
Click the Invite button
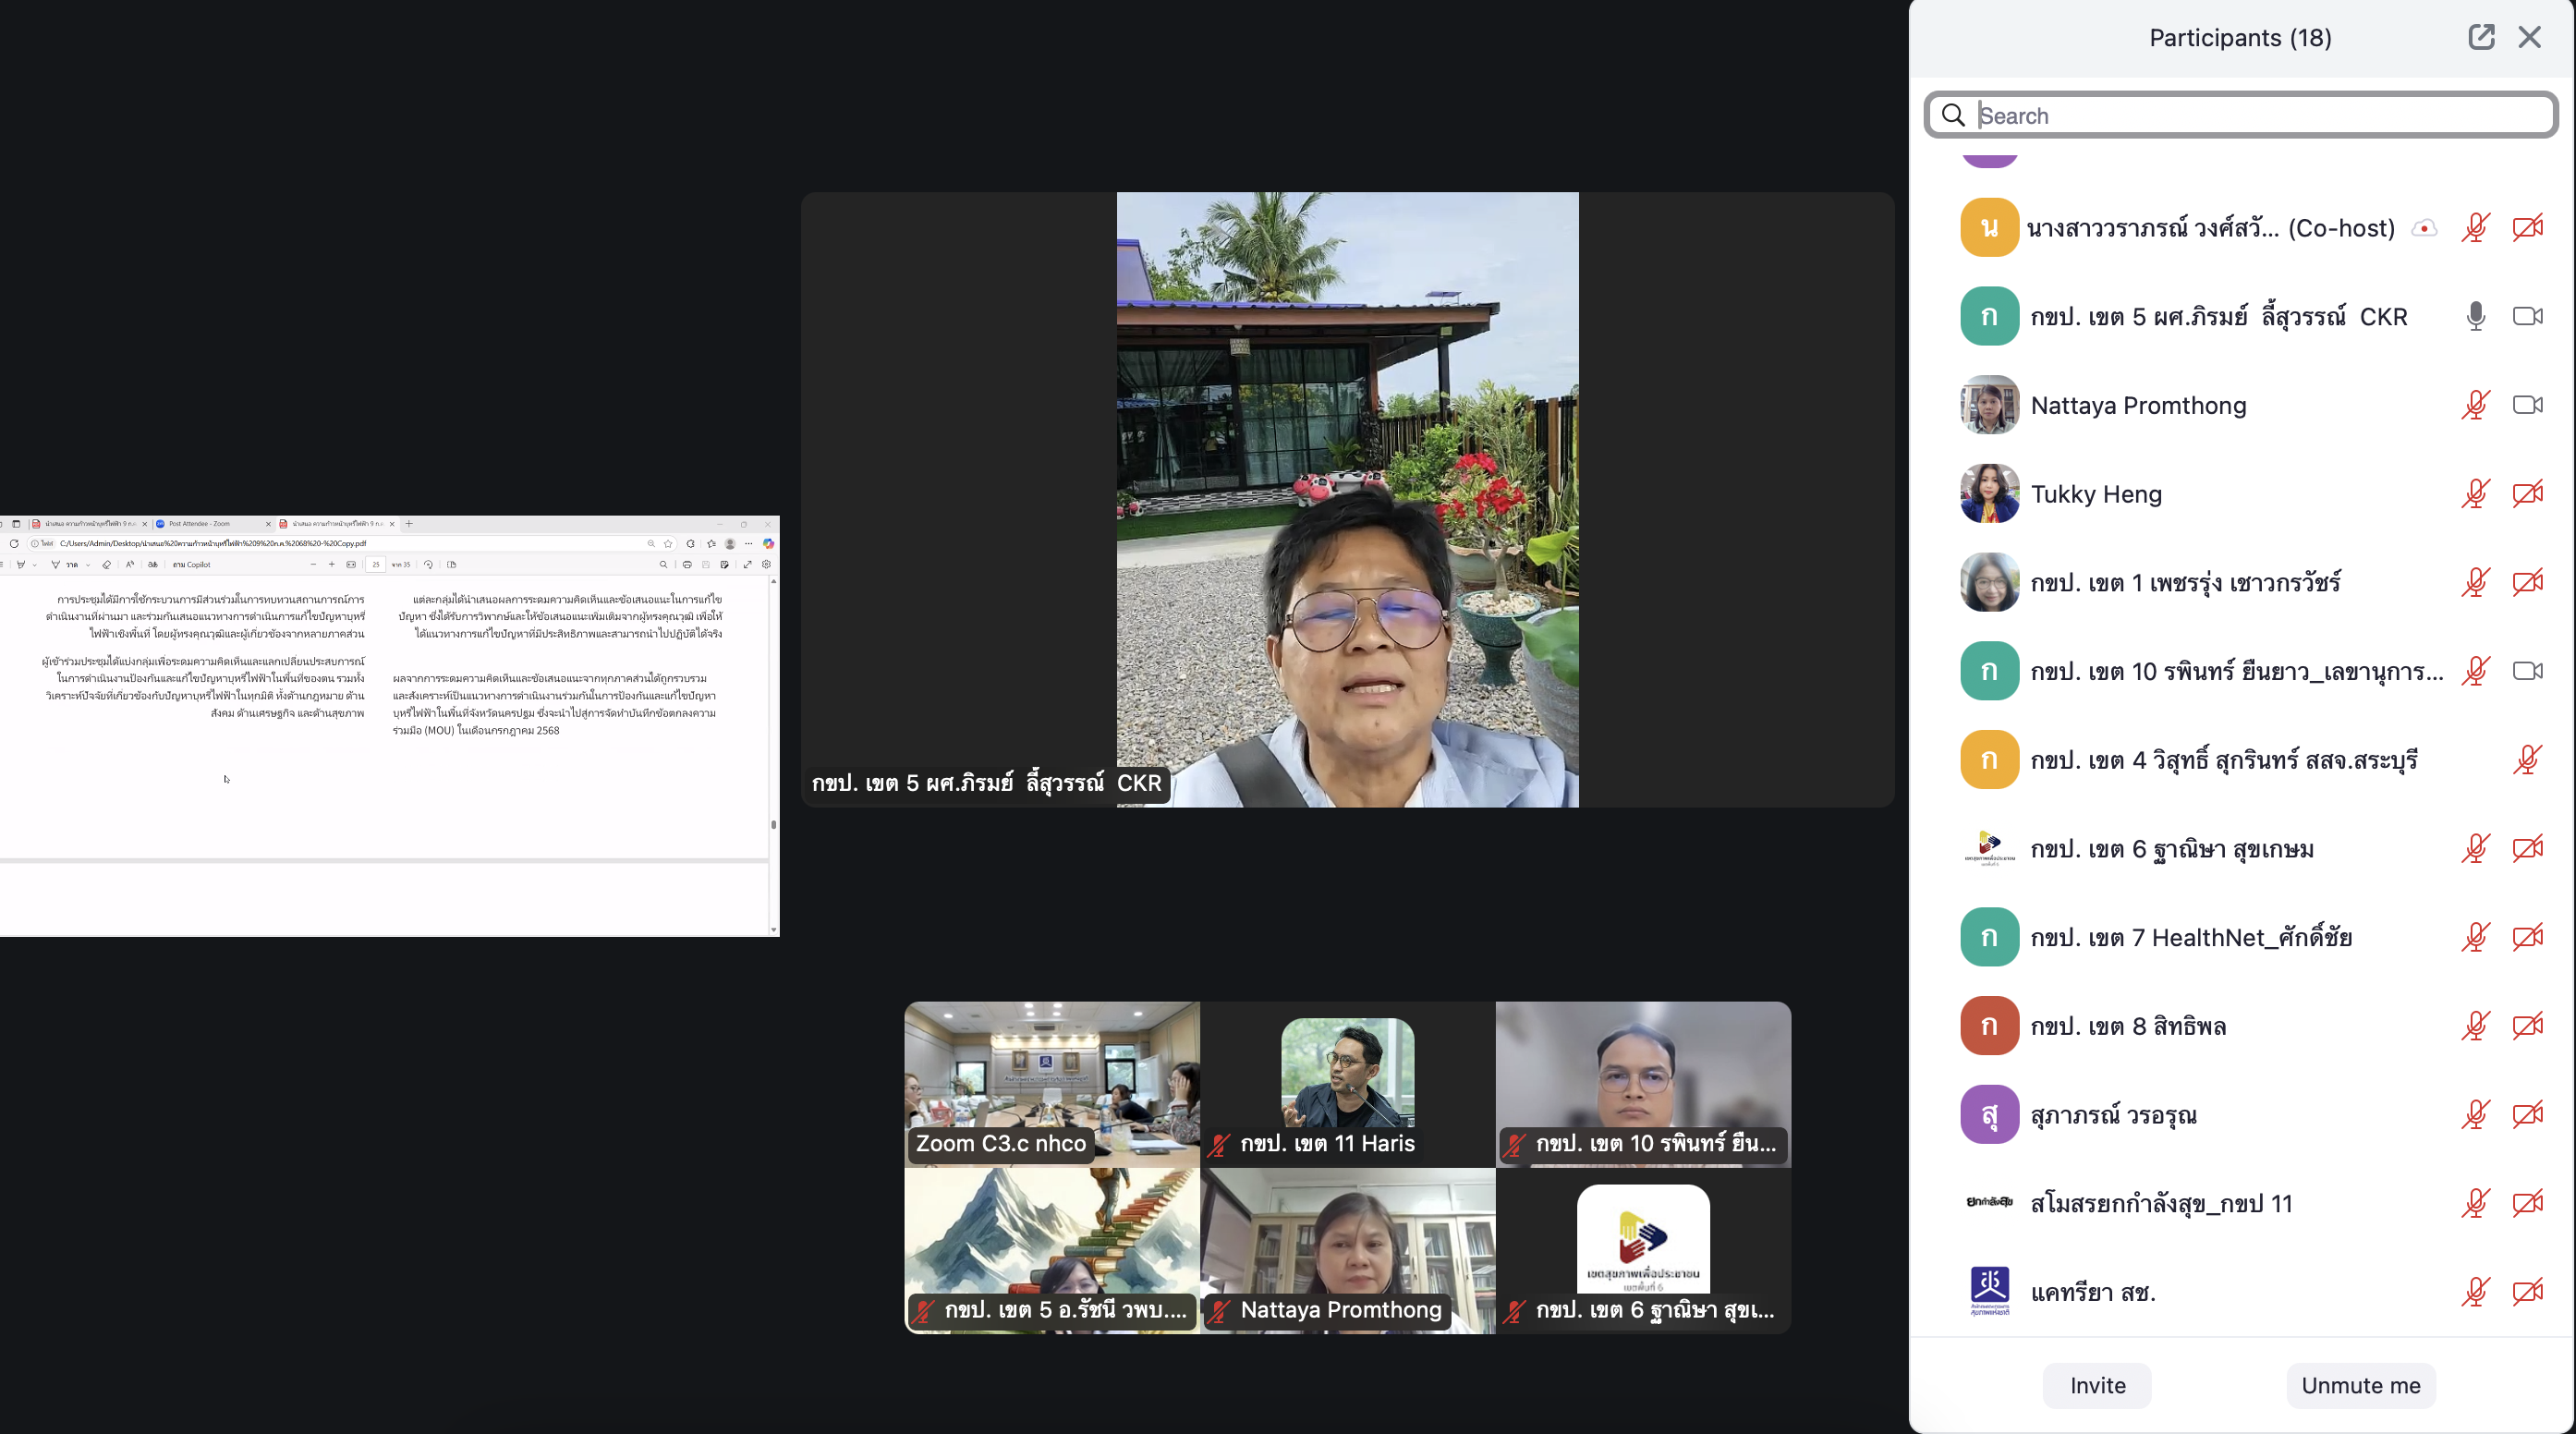coord(2097,1385)
